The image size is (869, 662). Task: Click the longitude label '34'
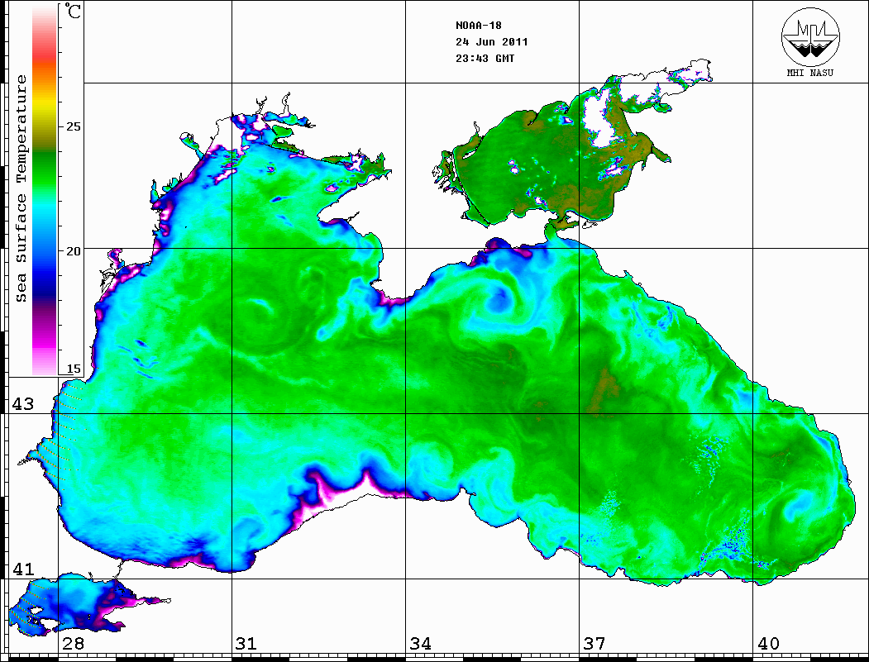click(421, 644)
